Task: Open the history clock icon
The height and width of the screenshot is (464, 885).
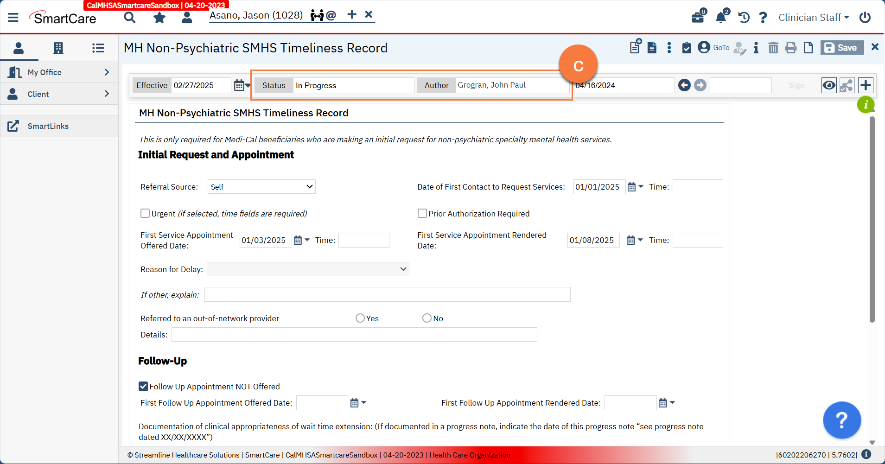Action: (744, 18)
